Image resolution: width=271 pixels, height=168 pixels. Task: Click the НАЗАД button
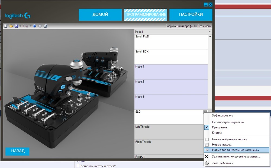click(17, 151)
